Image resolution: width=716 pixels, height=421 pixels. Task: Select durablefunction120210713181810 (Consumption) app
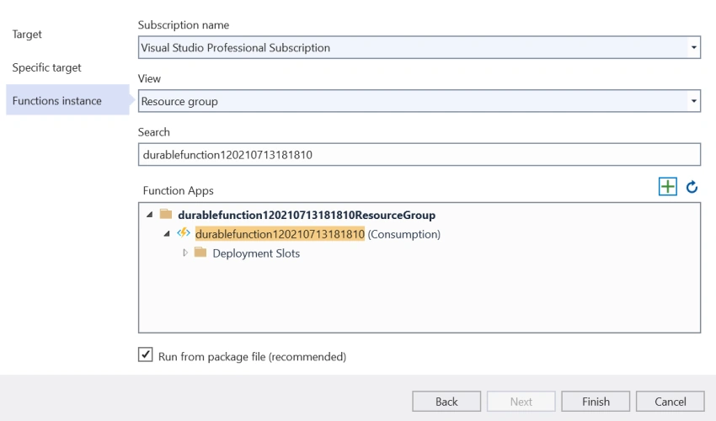coord(318,234)
